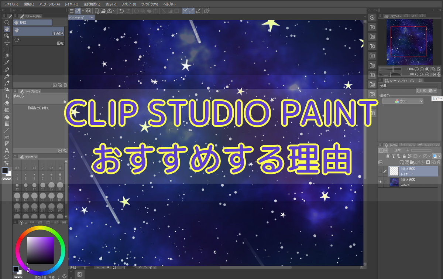Image resolution: width=443 pixels, height=279 pixels.
Task: Toggle Snap to grid in command bar
Action: pos(198,11)
